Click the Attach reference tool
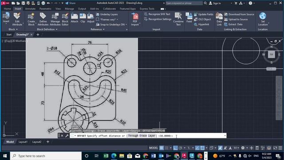The width and height of the screenshot is (284, 160). point(74,18)
